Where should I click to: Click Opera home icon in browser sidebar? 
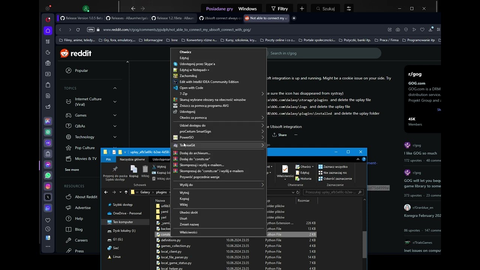click(48, 30)
